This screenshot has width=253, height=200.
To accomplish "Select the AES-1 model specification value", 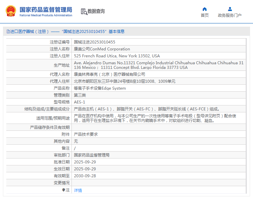I will pos(79,102).
